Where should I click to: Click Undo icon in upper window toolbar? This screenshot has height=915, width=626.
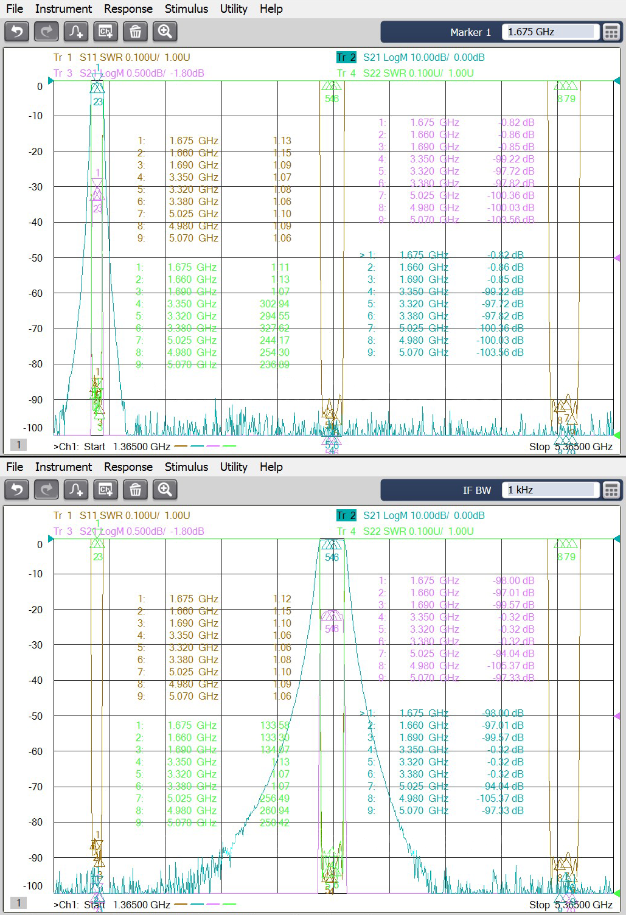click(17, 32)
